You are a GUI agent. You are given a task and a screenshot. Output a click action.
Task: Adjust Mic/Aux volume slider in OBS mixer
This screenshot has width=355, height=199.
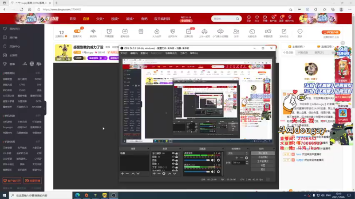(197, 172)
